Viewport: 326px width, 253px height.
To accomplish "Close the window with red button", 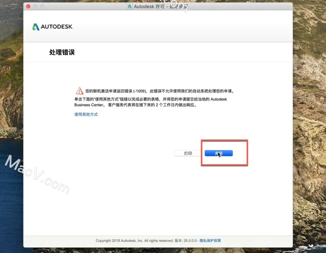I will click(x=28, y=6).
